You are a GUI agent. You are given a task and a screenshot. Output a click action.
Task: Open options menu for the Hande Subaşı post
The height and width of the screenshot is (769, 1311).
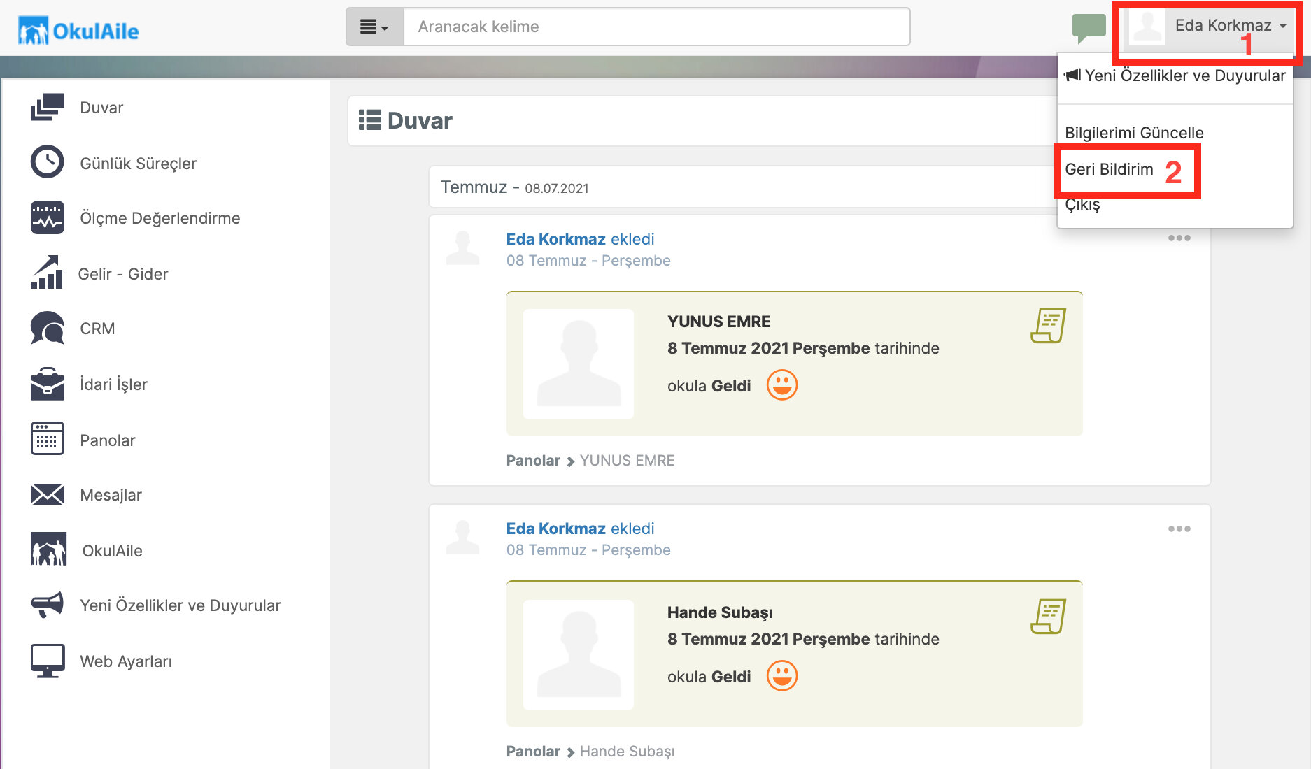click(1179, 529)
